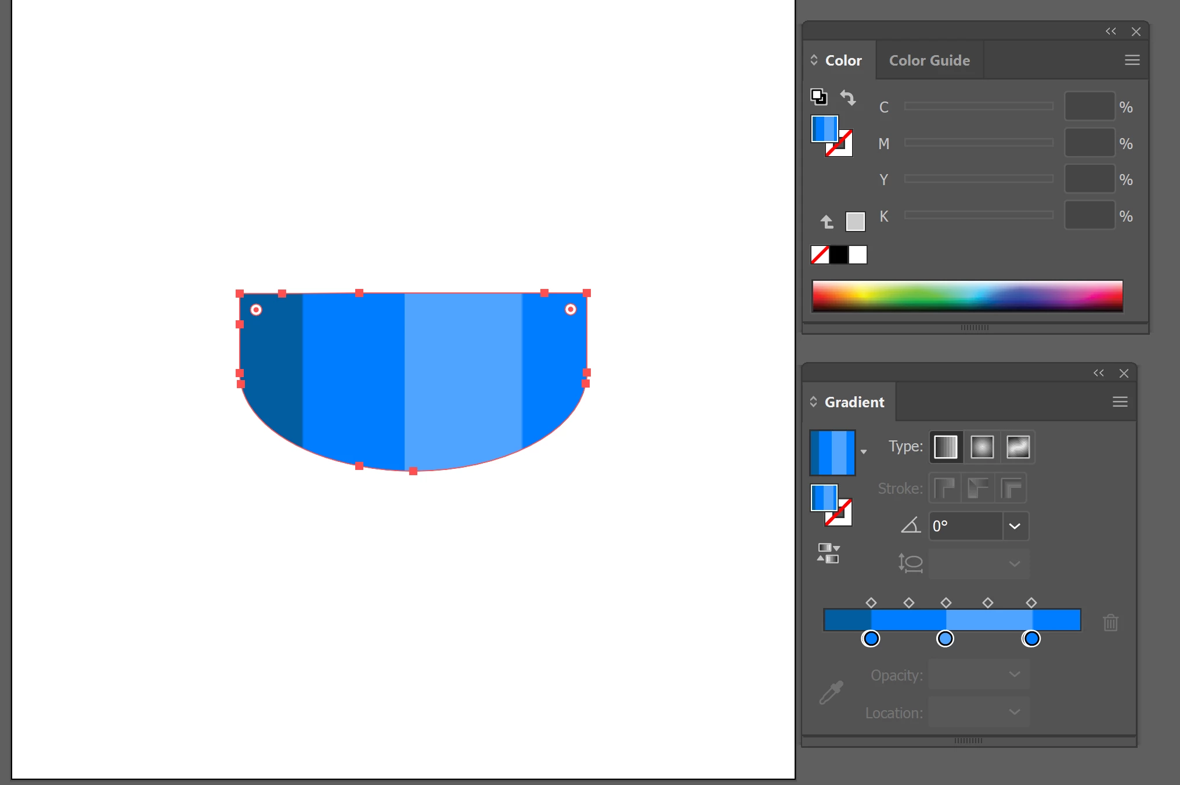The image size is (1180, 785).
Task: Open the gradient angle dropdown
Action: coord(1015,526)
